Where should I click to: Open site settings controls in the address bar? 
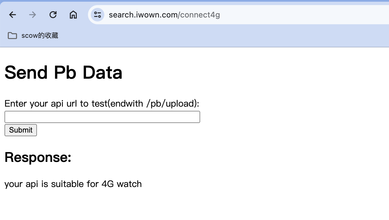point(98,15)
